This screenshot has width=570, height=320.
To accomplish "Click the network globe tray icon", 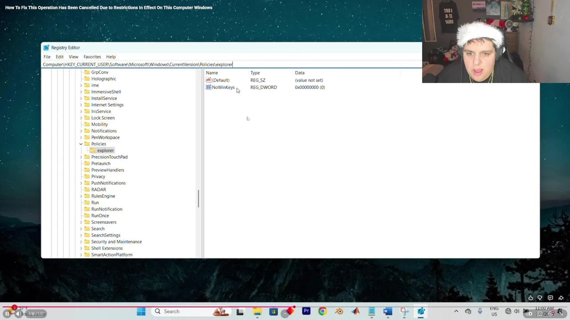I will point(508,312).
